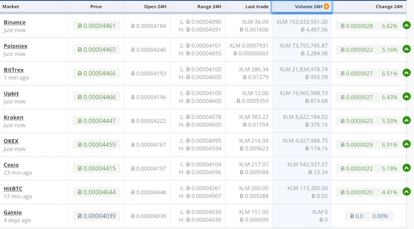Click Binance change percentage 6.62%

(x=390, y=26)
